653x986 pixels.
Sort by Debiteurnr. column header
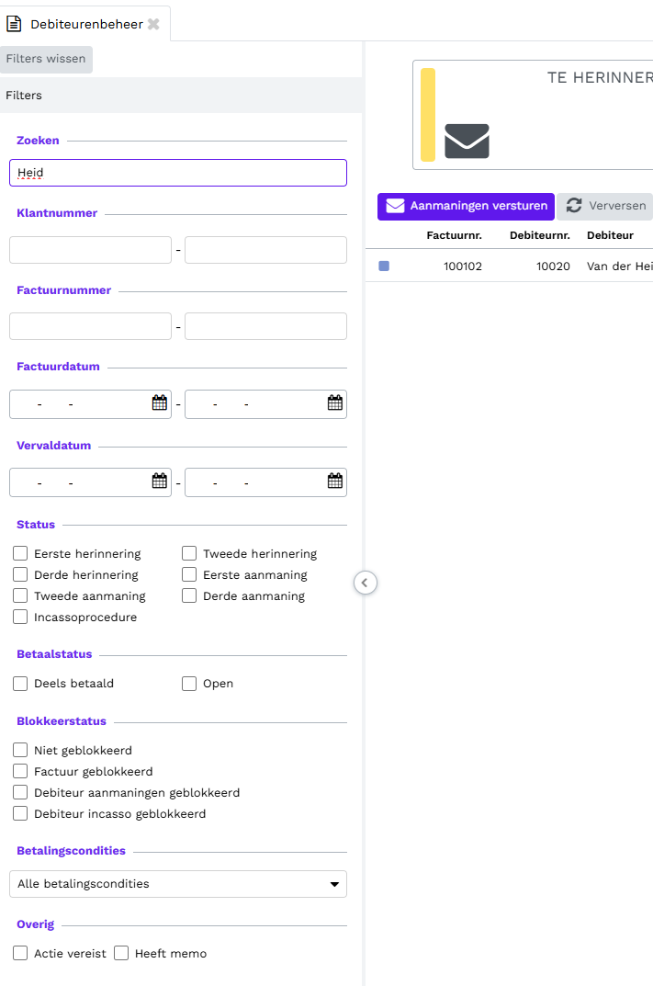(540, 235)
